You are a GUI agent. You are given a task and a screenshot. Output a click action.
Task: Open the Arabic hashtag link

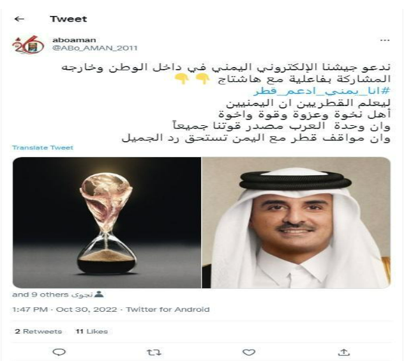(322, 91)
